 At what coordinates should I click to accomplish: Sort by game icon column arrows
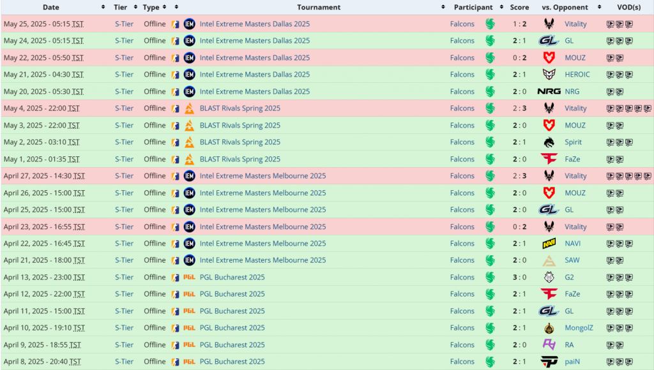(176, 7)
